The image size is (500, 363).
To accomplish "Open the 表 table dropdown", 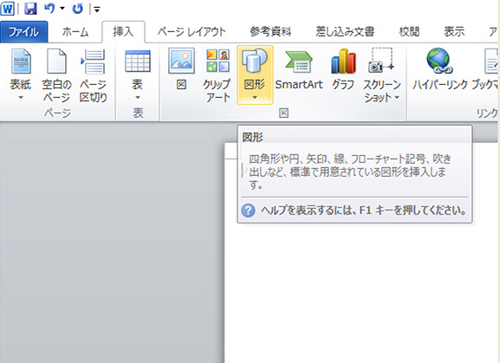I will [x=138, y=75].
